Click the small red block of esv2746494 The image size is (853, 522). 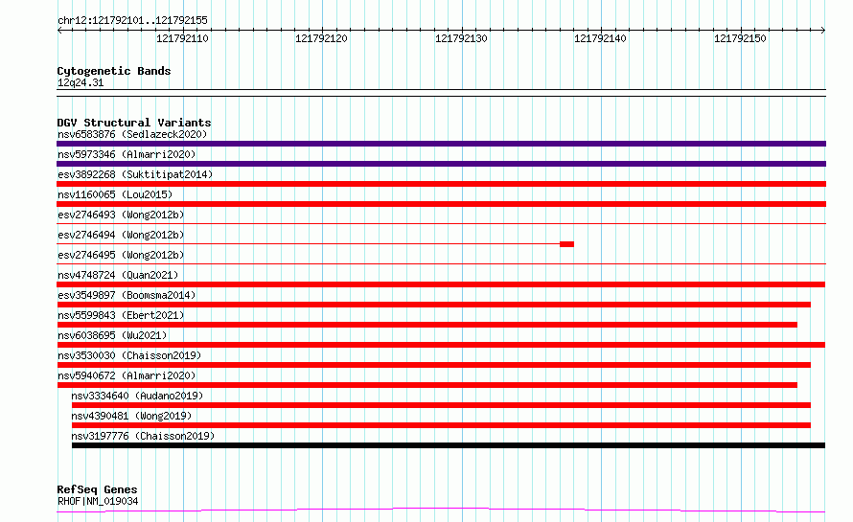click(x=566, y=244)
